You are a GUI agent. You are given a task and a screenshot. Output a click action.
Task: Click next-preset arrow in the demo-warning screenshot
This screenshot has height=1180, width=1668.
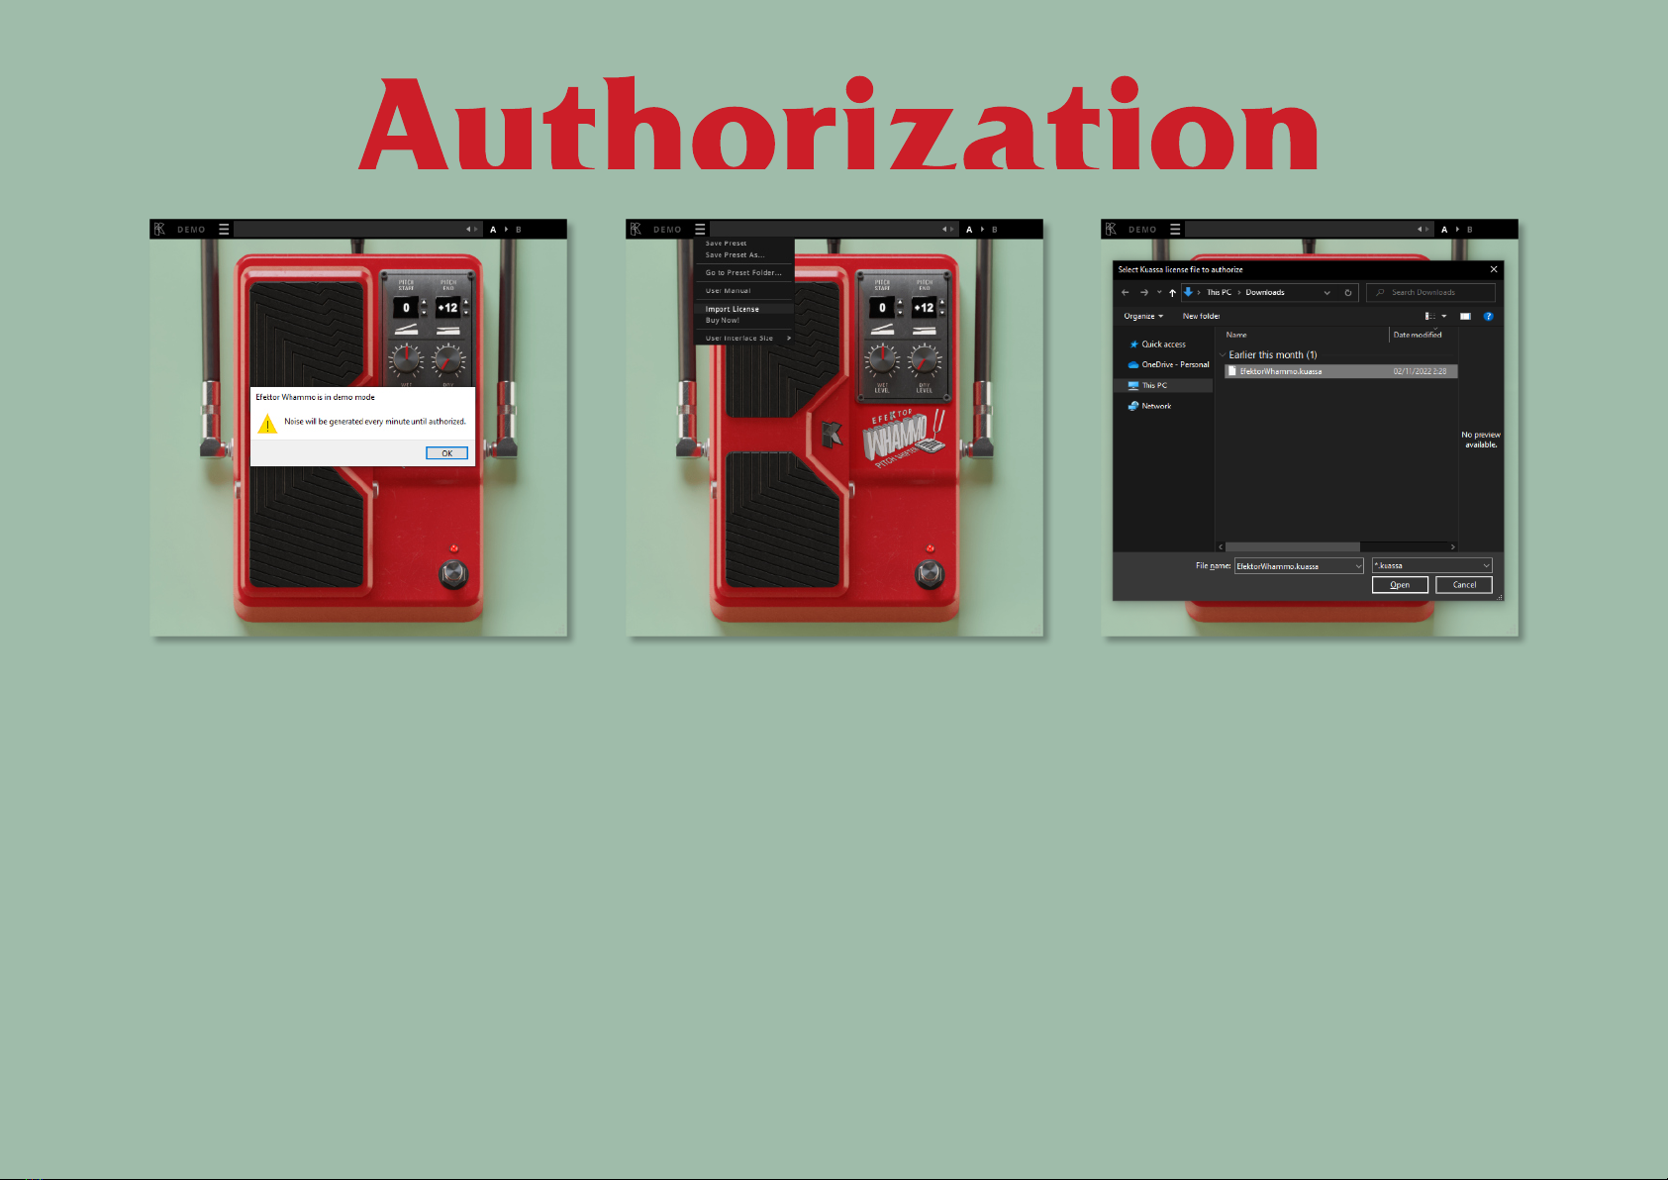[475, 230]
